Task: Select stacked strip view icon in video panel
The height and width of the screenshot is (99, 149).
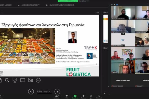Action: (x=115, y=5)
